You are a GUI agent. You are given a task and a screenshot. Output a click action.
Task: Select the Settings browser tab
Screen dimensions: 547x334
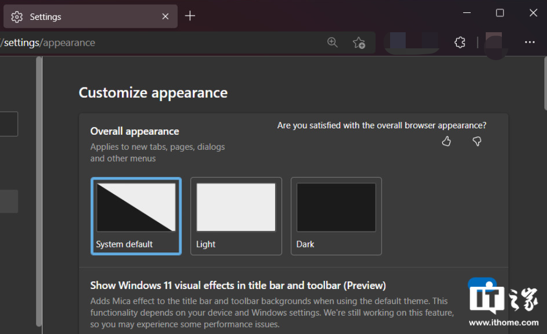pyautogui.click(x=90, y=17)
